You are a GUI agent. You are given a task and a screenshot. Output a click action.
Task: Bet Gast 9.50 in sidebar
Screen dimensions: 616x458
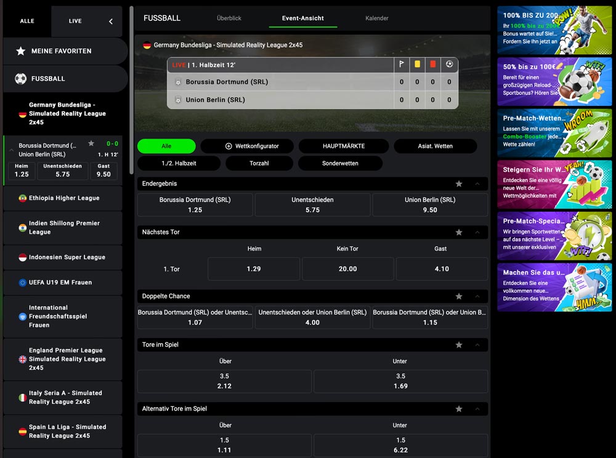pyautogui.click(x=103, y=171)
